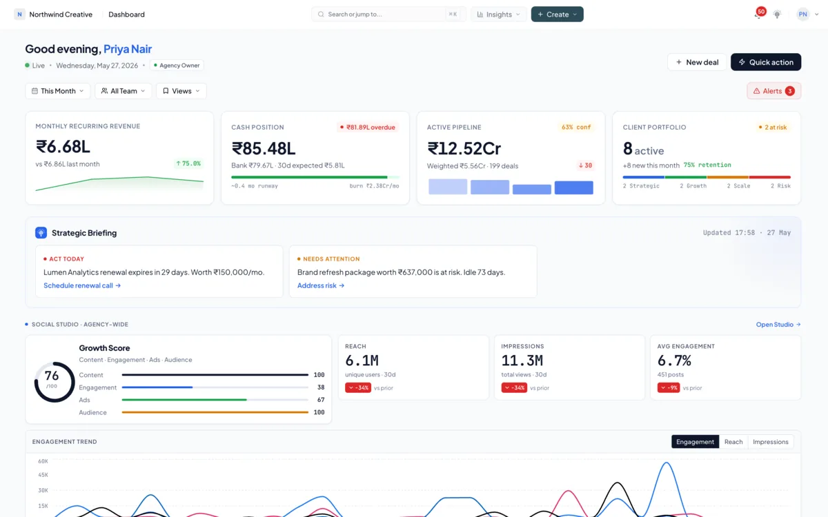Switch chart to Reach tab
The width and height of the screenshot is (828, 517).
tap(733, 442)
